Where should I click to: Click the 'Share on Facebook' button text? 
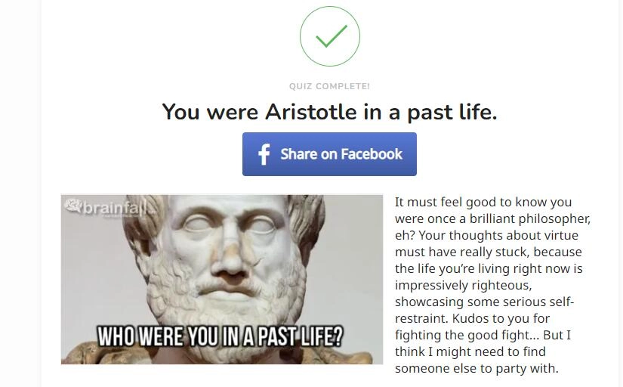click(341, 154)
